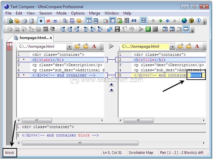Click the left pane horizontal scrollbar thumb
The image size is (213, 159).
[x=37, y=120]
